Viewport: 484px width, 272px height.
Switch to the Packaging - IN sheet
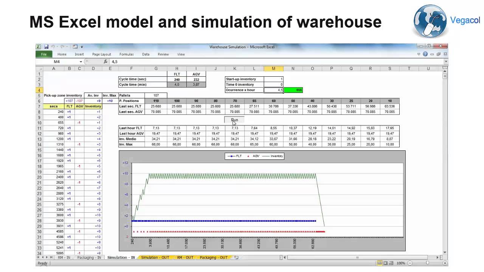pyautogui.click(x=89, y=257)
